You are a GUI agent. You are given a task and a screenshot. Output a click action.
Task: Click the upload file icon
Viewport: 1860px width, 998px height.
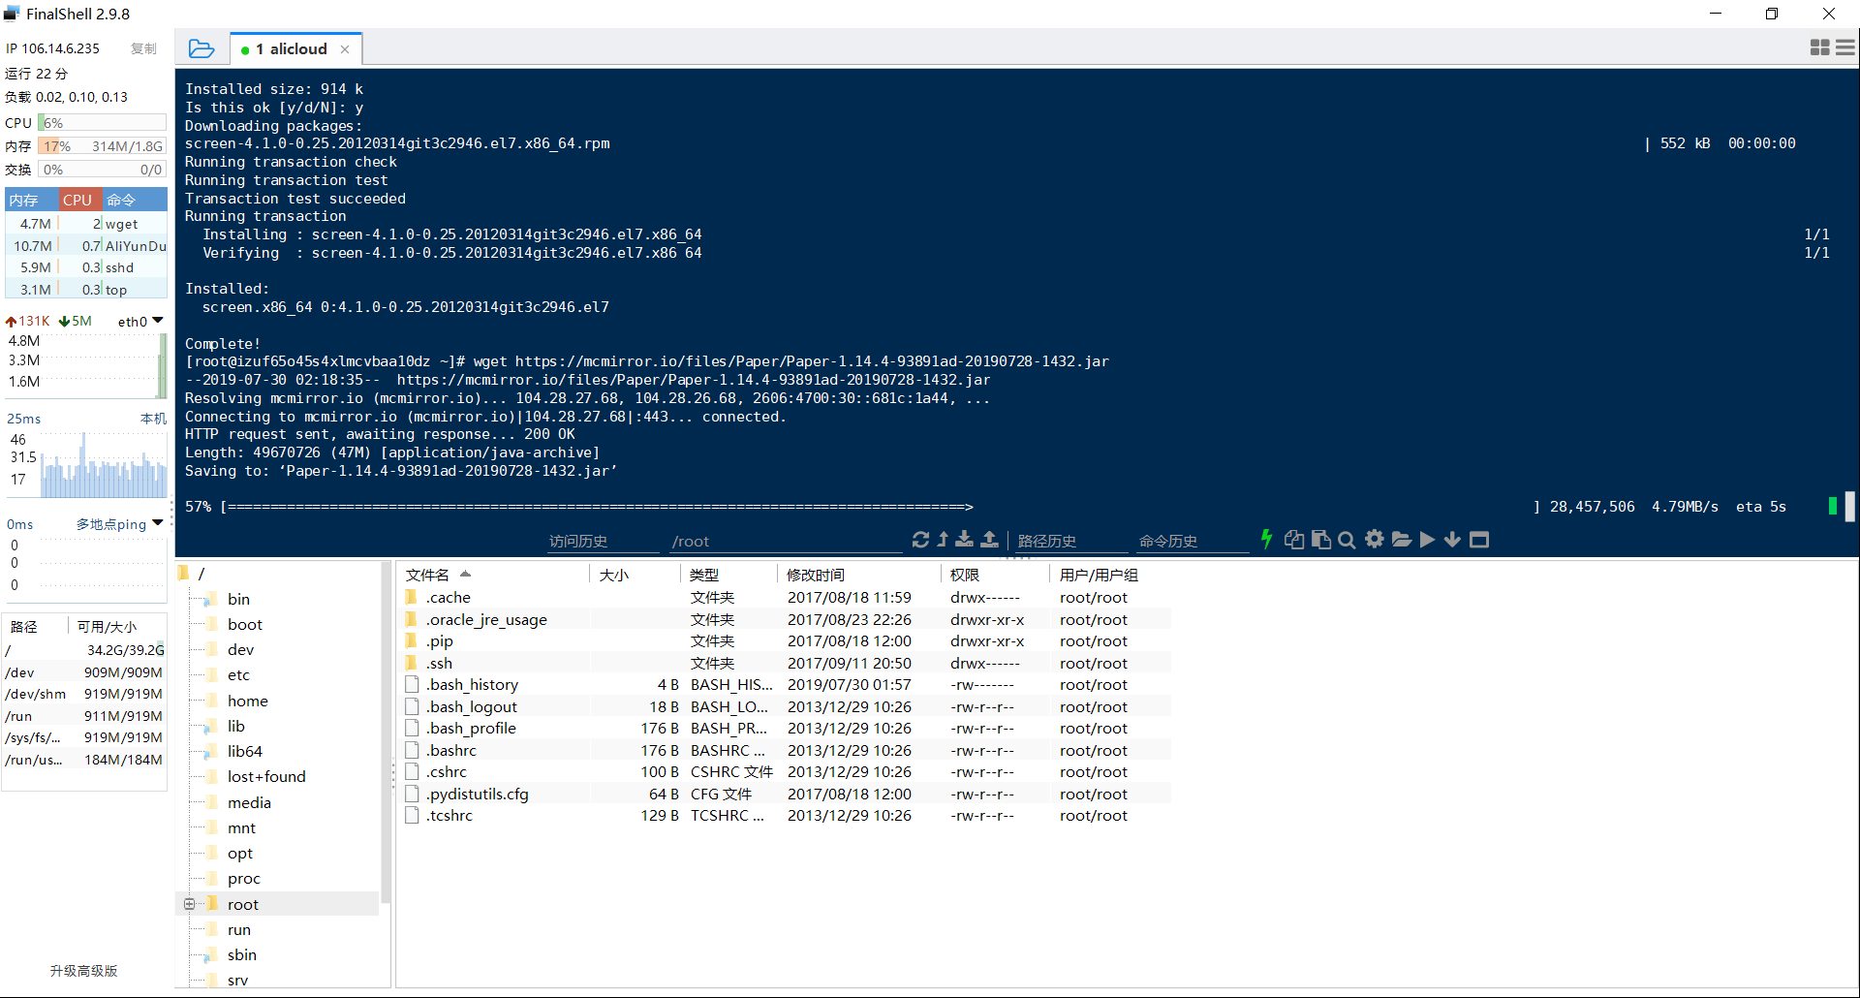coord(989,540)
